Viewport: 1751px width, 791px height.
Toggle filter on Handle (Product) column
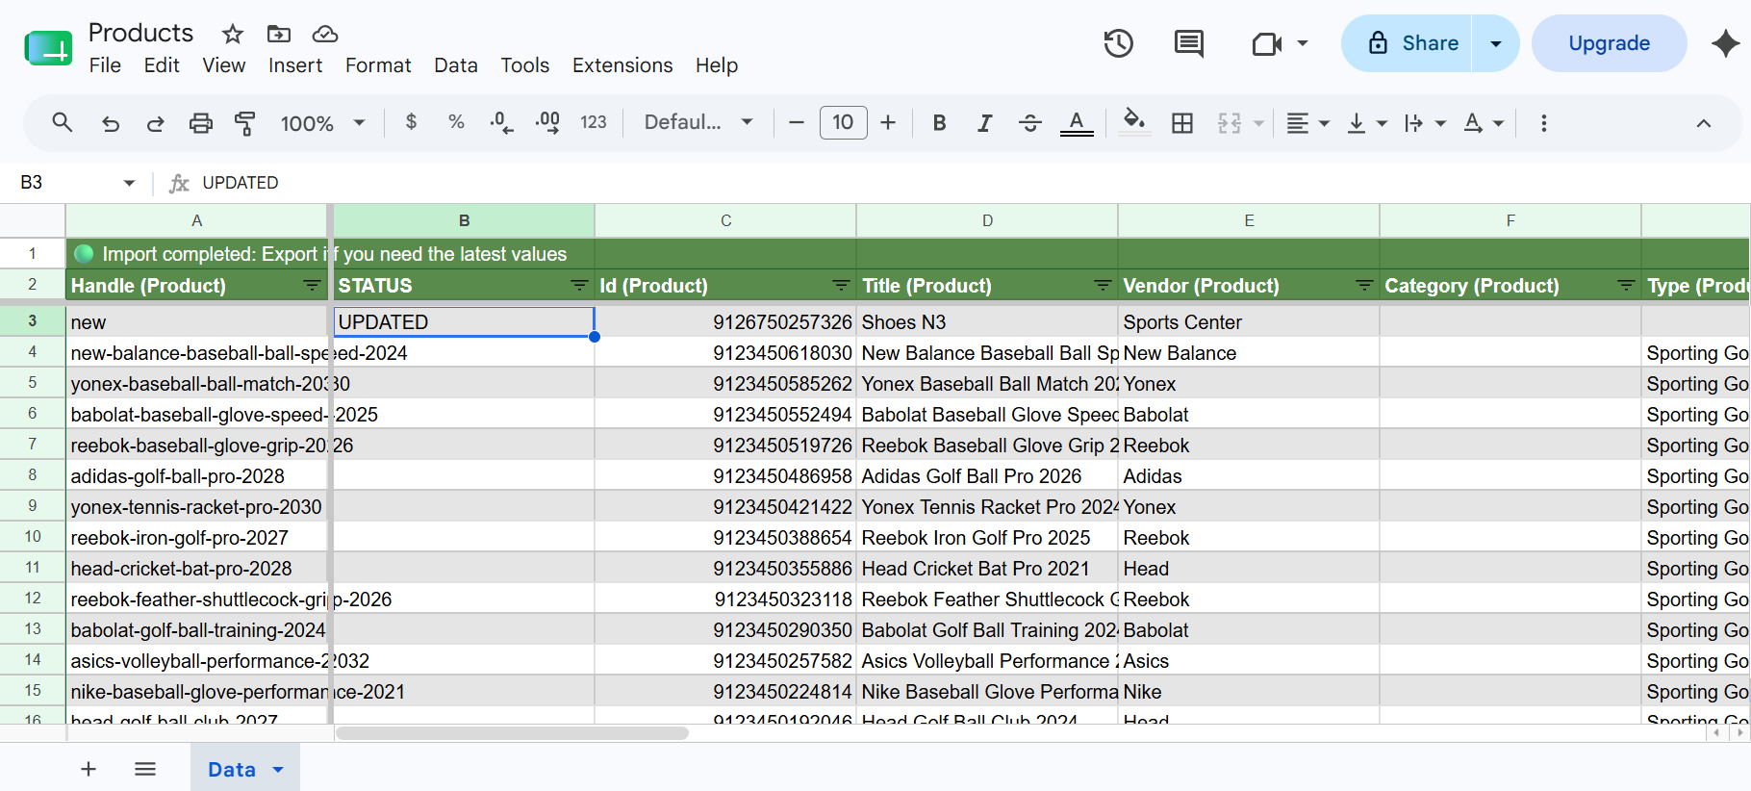(312, 286)
